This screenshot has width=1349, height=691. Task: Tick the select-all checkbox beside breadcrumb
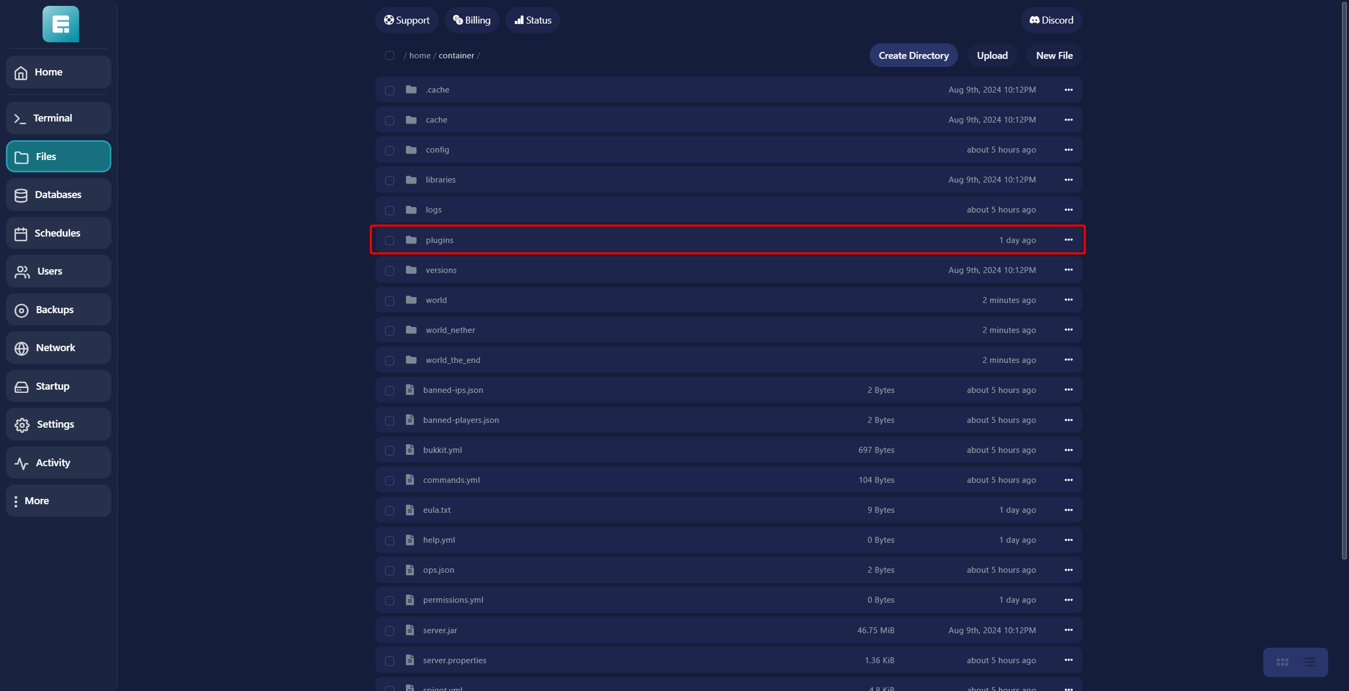coord(389,56)
